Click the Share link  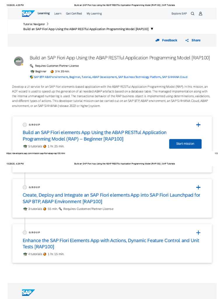(196, 40)
